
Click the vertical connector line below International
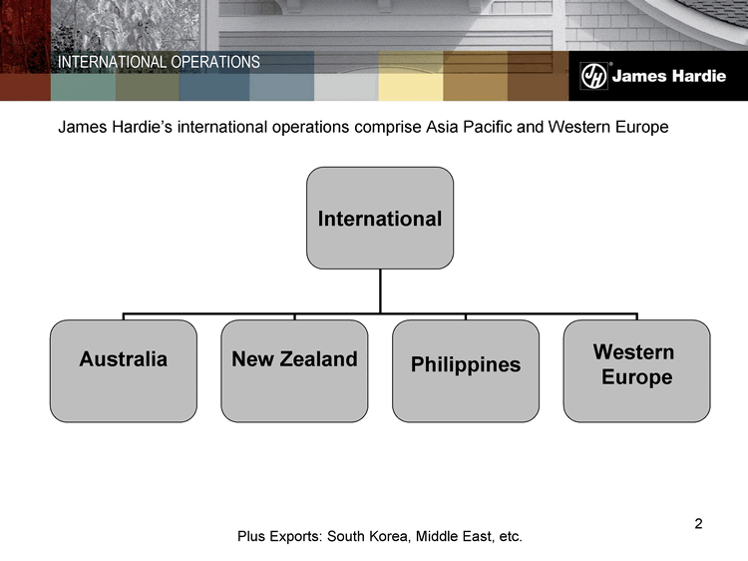(380, 290)
